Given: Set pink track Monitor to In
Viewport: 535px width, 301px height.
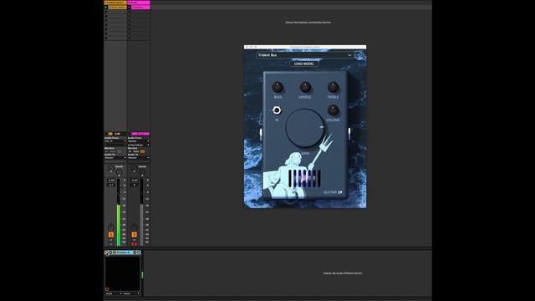Looking at the screenshot, I should tap(130, 151).
